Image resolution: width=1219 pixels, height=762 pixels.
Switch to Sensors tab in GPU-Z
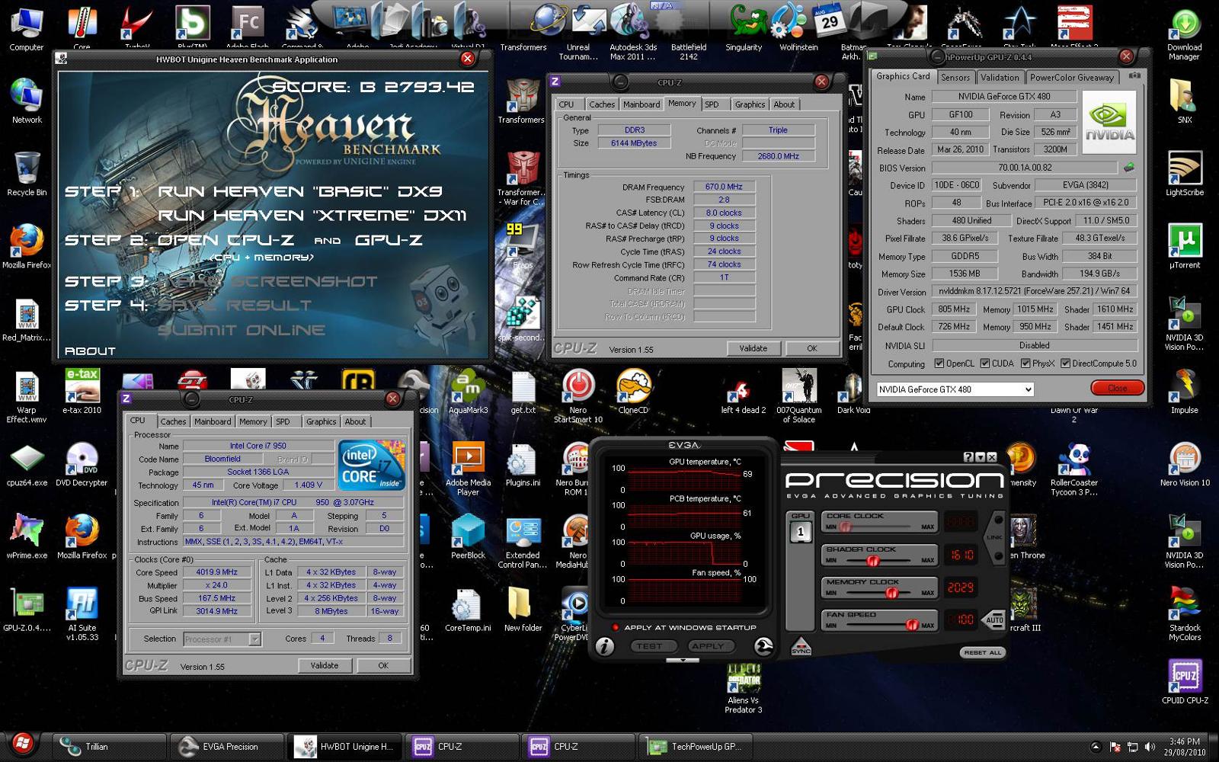coord(955,77)
